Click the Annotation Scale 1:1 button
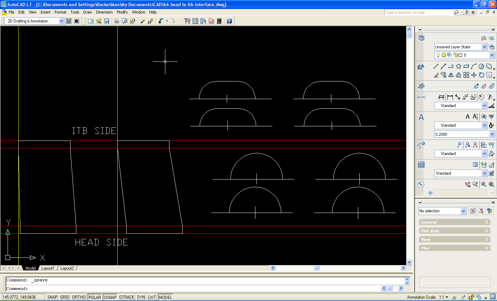The height and width of the screenshot is (301, 497). [x=444, y=297]
